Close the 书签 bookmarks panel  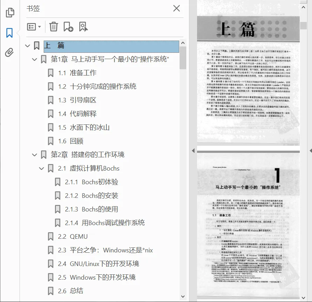tap(176, 8)
